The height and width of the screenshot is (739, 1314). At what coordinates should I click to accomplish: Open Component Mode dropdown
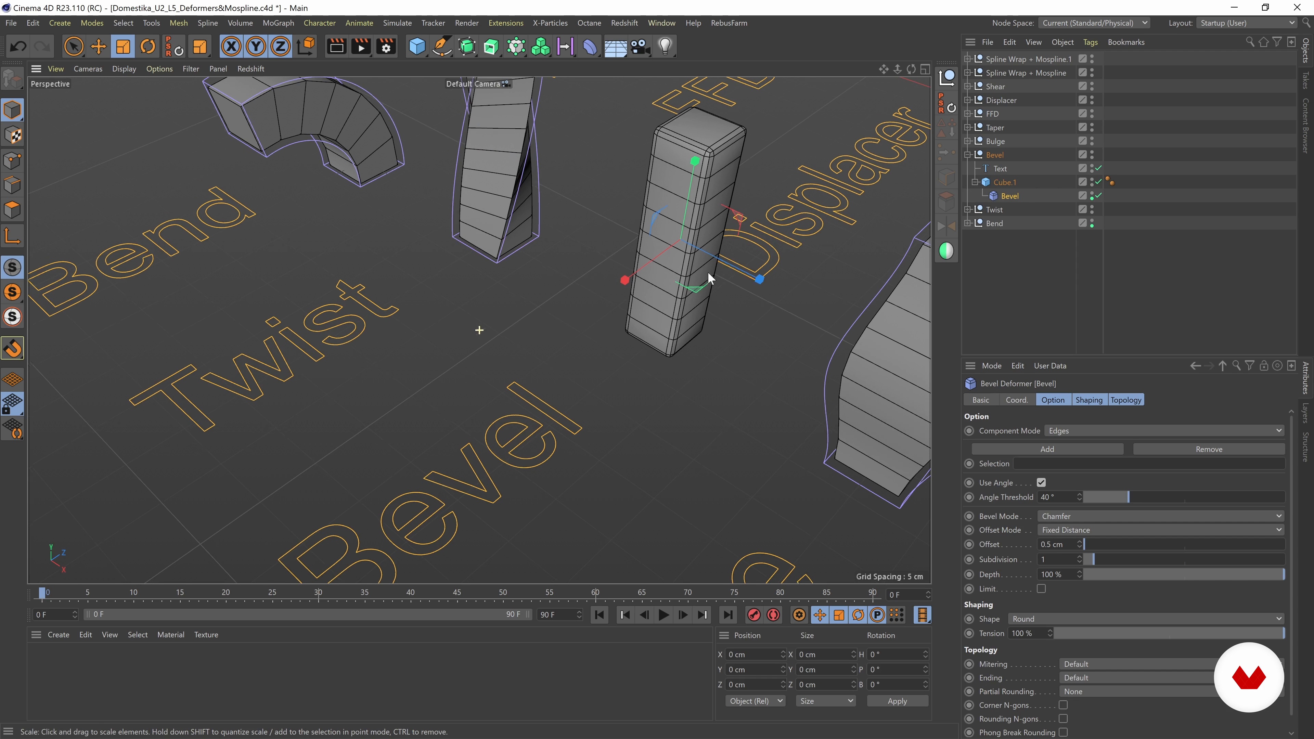click(1164, 431)
